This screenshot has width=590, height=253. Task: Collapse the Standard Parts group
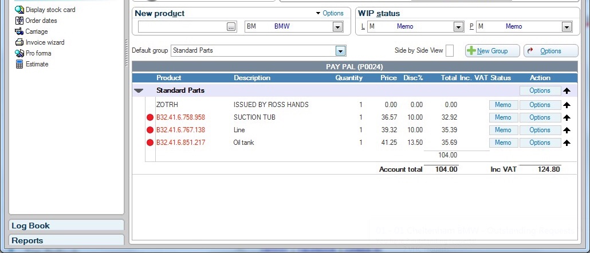click(139, 90)
